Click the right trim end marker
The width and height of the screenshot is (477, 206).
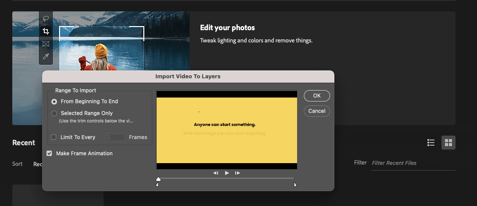click(295, 185)
